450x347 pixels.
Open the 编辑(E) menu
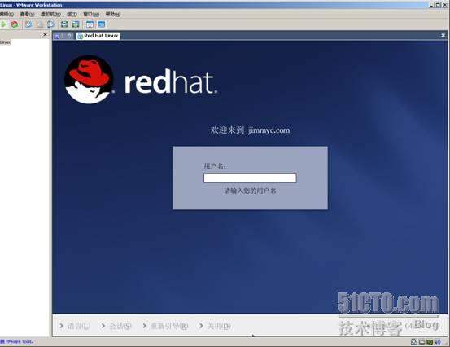click(7, 14)
